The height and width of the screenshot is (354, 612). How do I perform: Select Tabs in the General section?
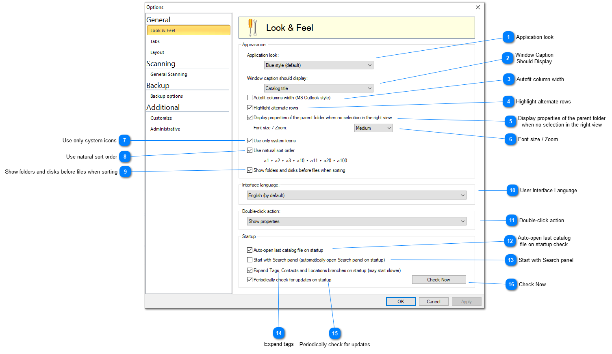(155, 41)
